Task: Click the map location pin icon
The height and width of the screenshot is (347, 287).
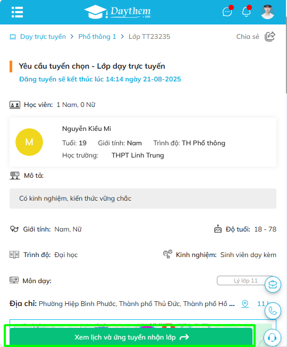Action: 245,303
